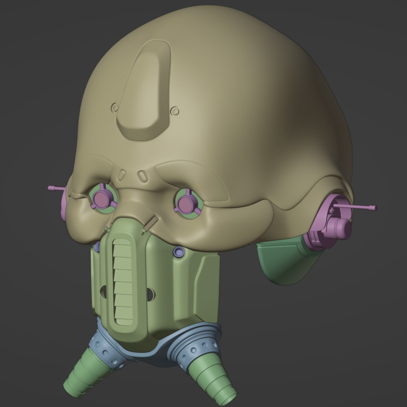Select the louvered vent grille on mask

124,281
